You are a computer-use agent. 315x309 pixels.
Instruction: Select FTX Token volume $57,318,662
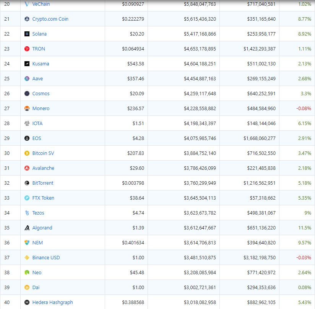pyautogui.click(x=263, y=198)
